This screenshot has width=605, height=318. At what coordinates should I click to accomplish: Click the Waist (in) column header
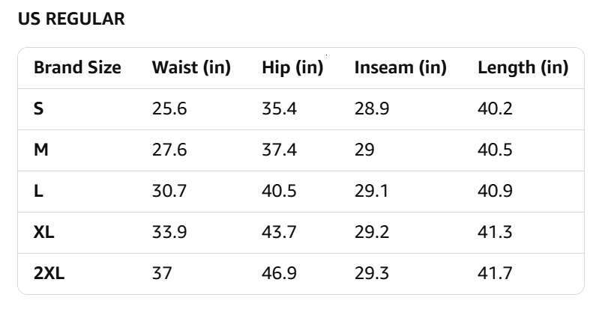[x=191, y=68]
